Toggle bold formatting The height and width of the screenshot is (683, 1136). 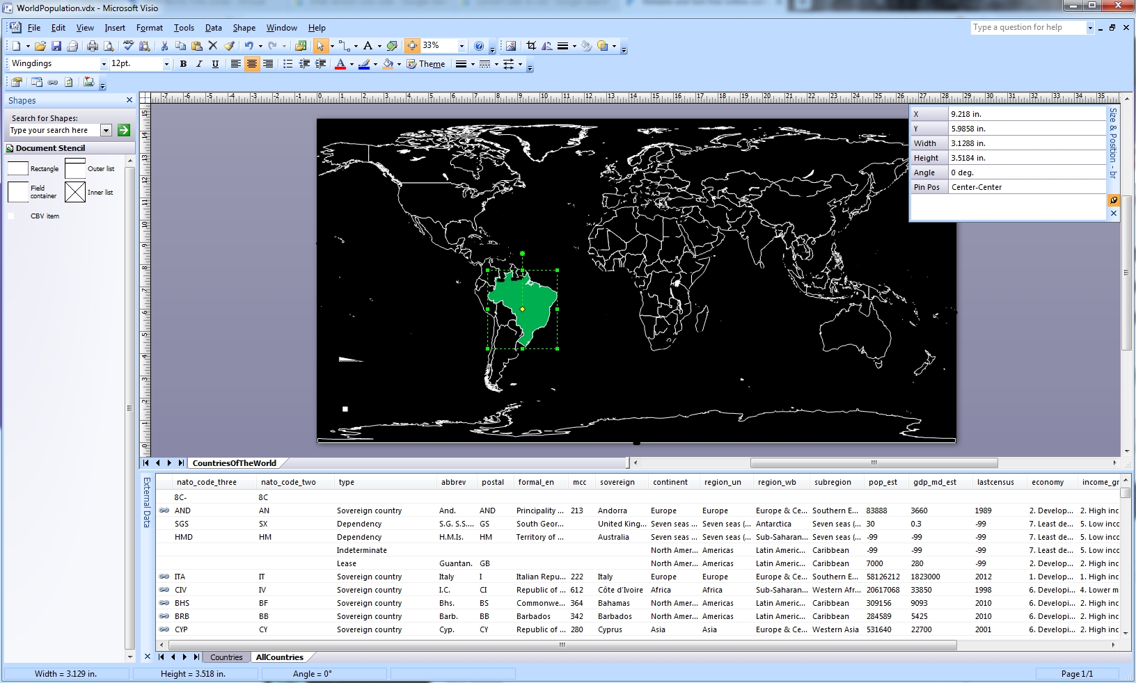[183, 64]
